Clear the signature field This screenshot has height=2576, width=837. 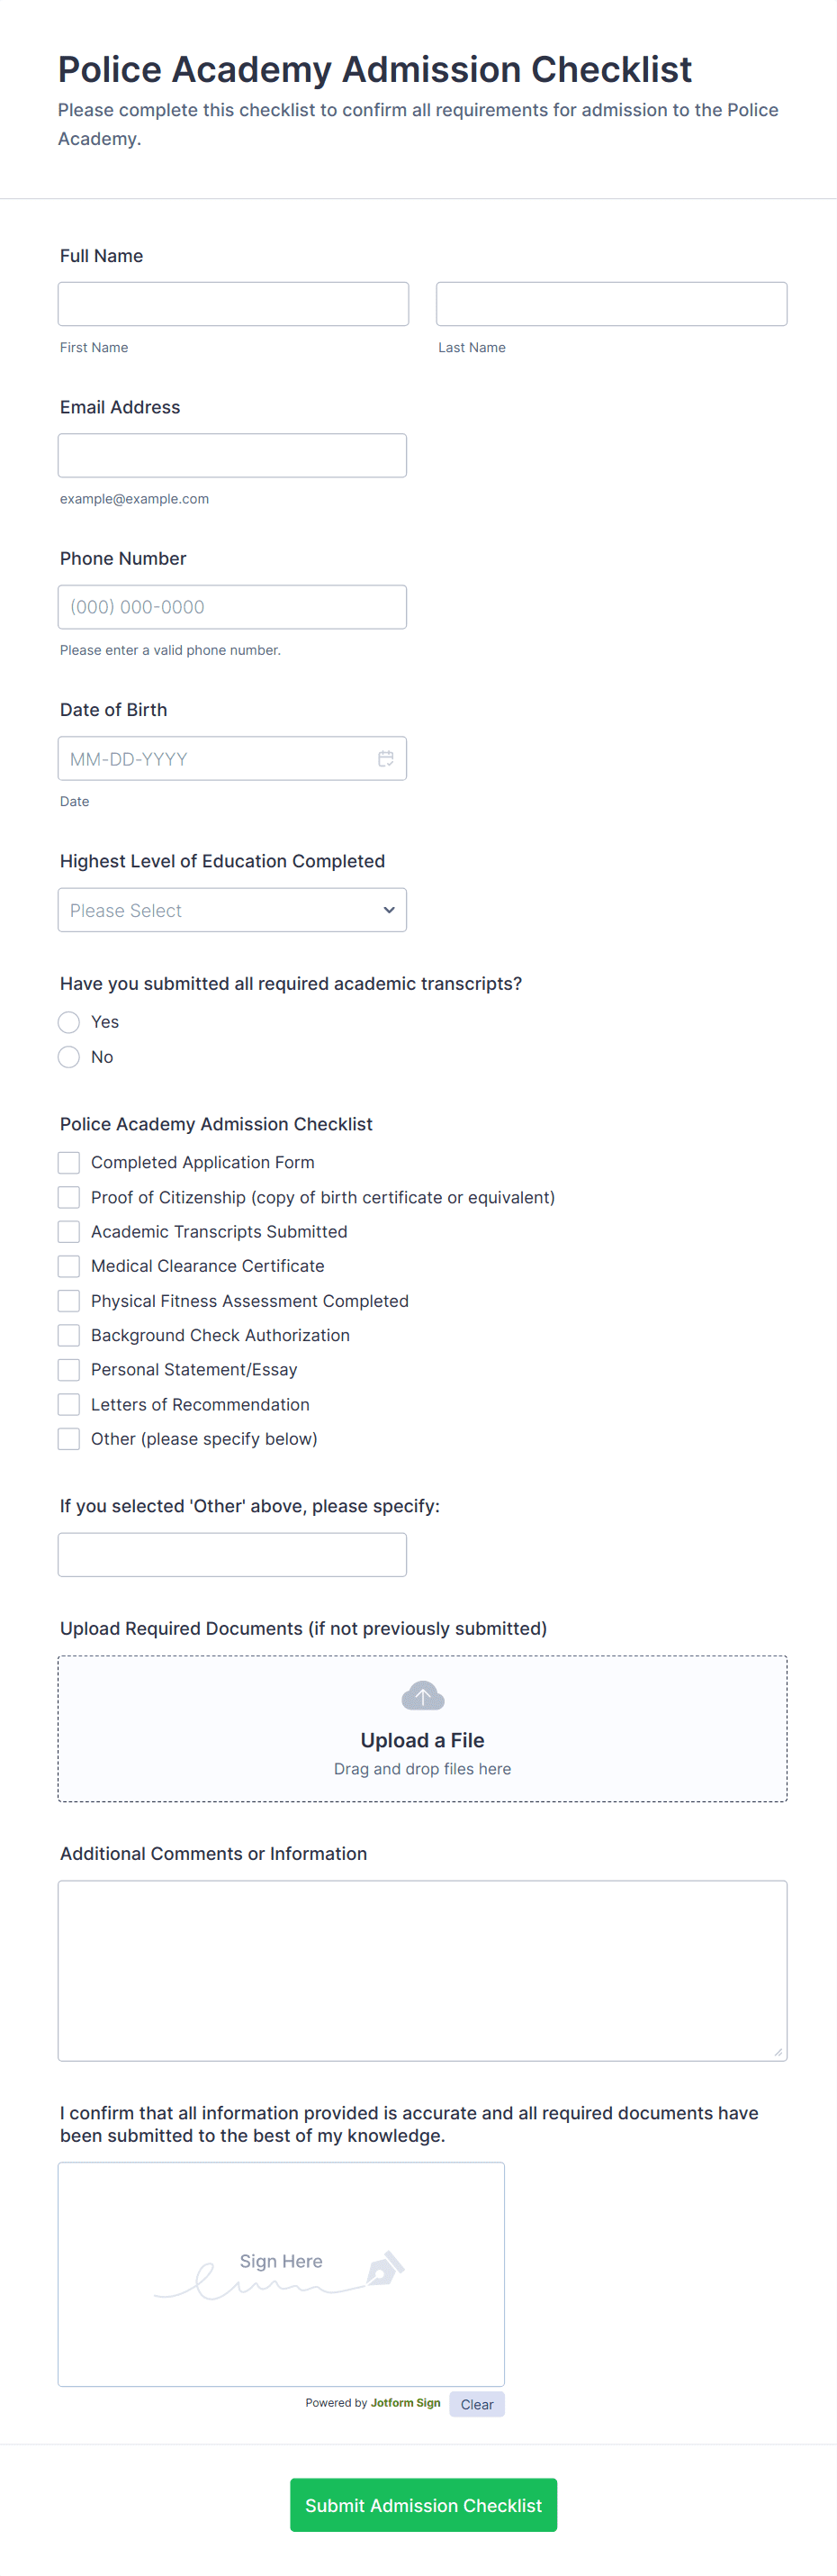(x=476, y=2404)
